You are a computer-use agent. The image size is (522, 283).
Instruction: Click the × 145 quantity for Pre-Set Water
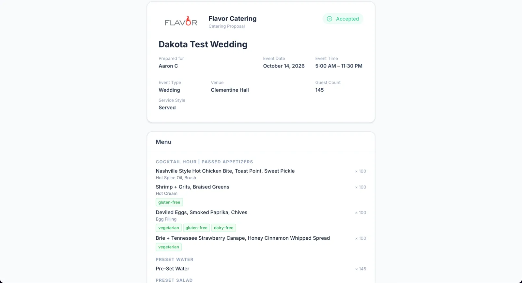click(361, 269)
